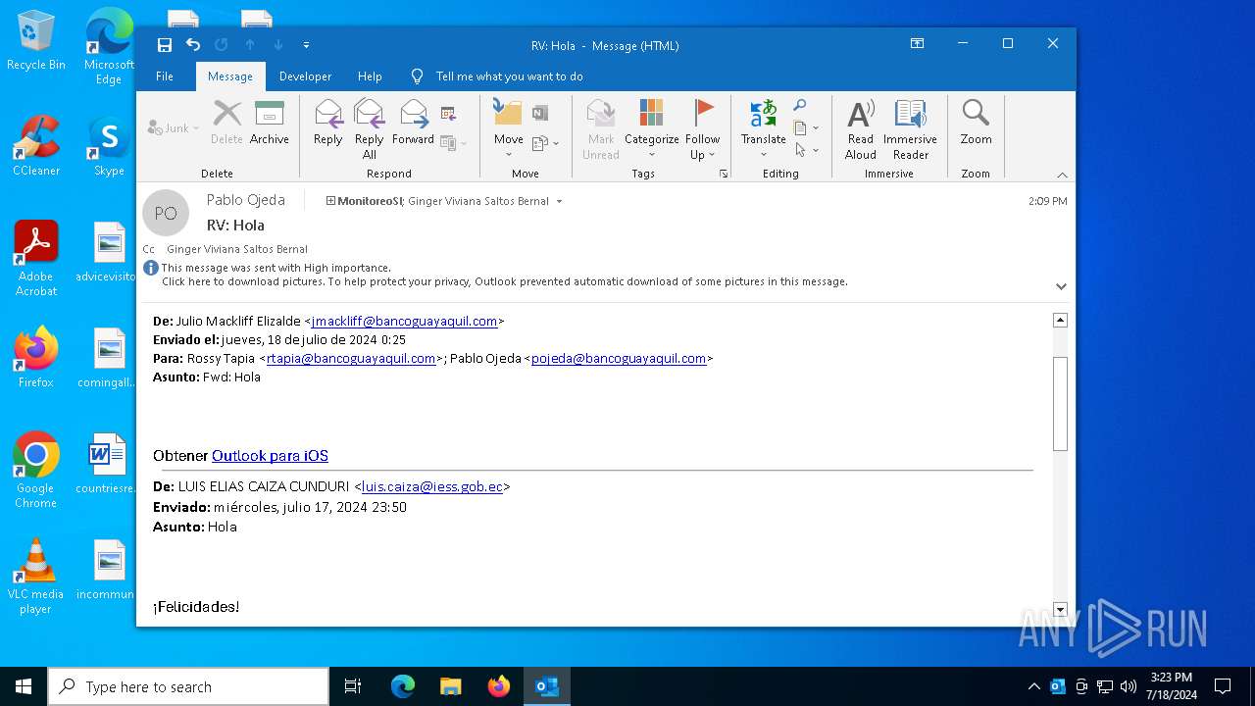Viewport: 1255px width, 706px height.
Task: Open the Rules/Actions dropdown in Move group
Action: click(545, 143)
